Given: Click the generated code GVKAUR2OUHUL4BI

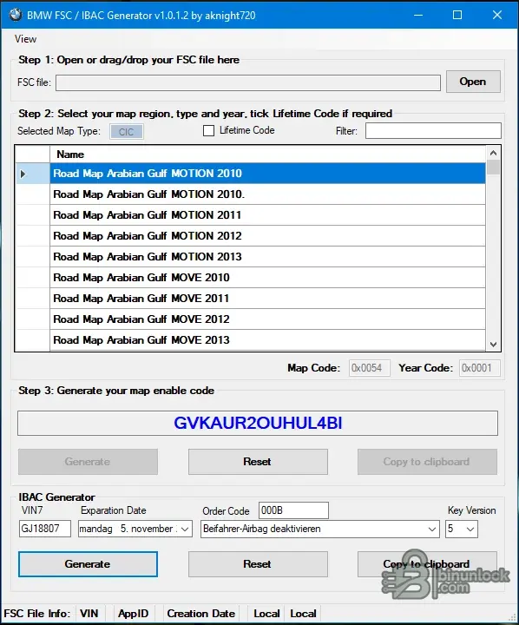Looking at the screenshot, I should pos(258,423).
